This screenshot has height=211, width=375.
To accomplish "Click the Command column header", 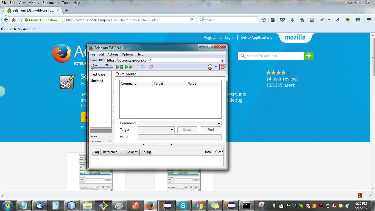I will click(136, 84).
